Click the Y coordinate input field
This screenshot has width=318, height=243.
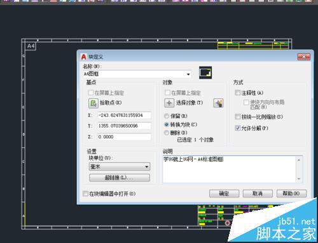124,126
